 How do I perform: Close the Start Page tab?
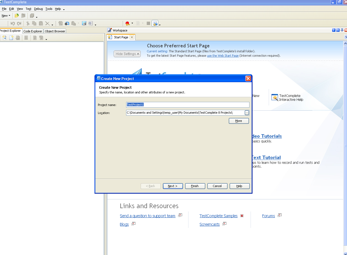click(x=132, y=37)
